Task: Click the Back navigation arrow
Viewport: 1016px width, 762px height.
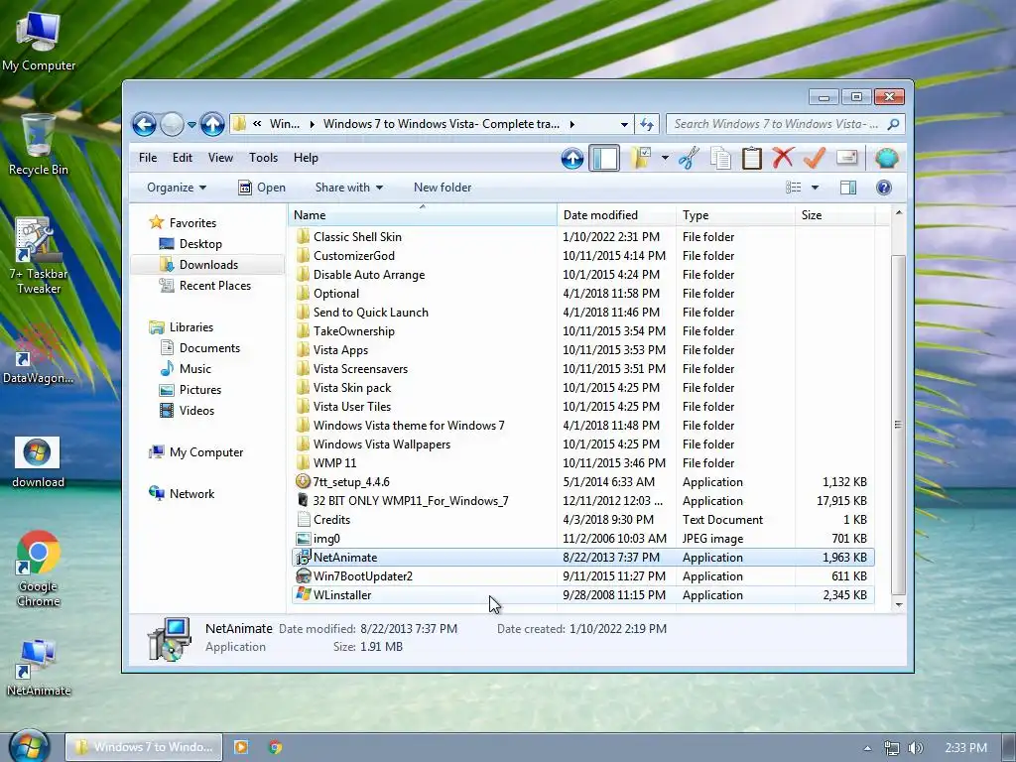Action: pos(144,124)
